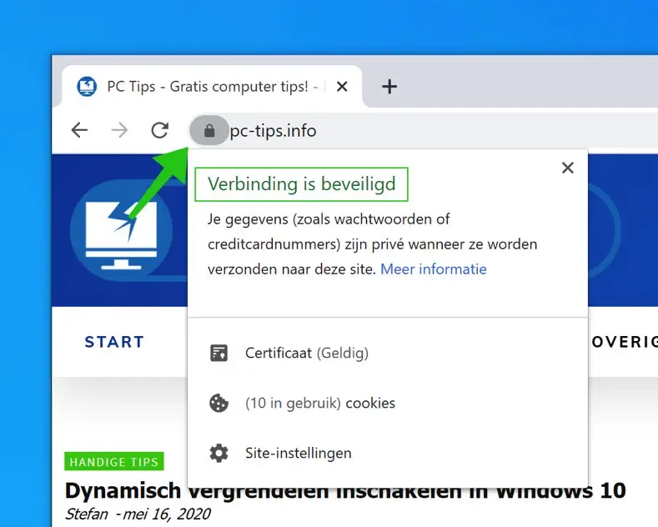
Task: Click the HANDIGE TIPS category label
Action: pos(114,462)
